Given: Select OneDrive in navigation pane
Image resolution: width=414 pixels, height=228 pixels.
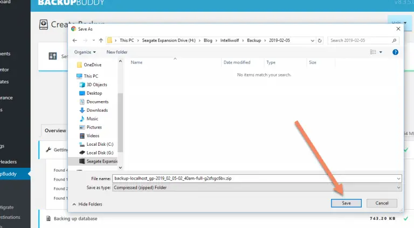Looking at the screenshot, I should click(x=89, y=65).
